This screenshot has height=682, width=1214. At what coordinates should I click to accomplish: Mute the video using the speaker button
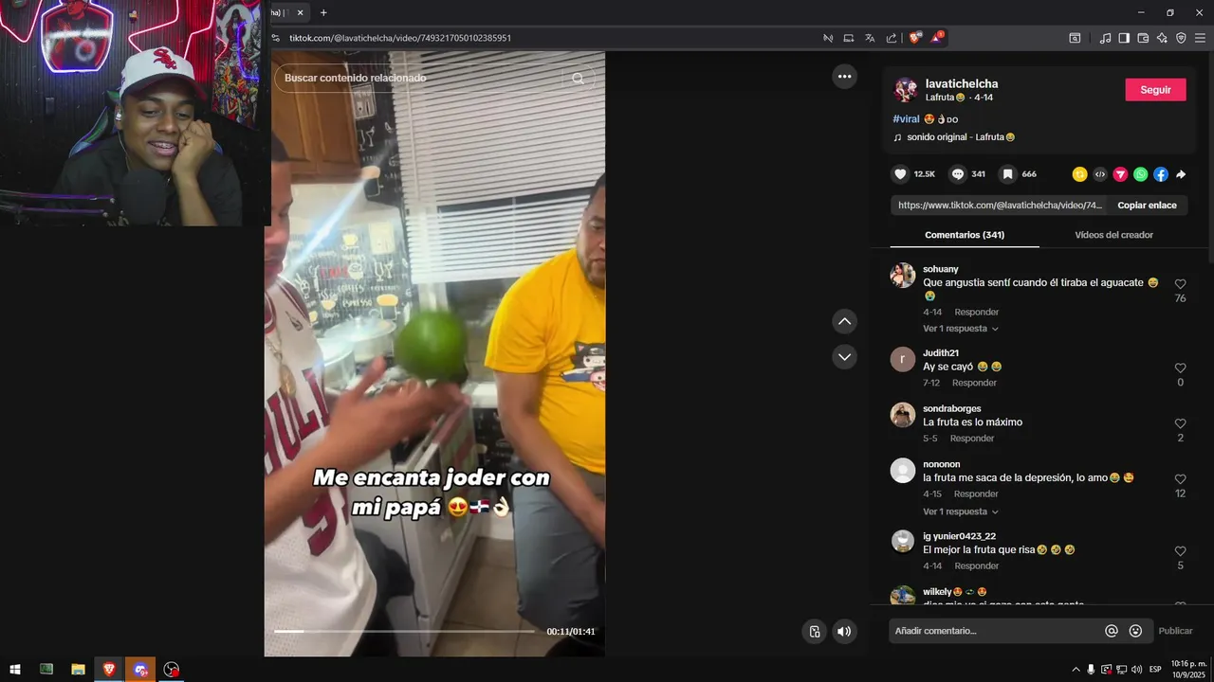point(844,632)
